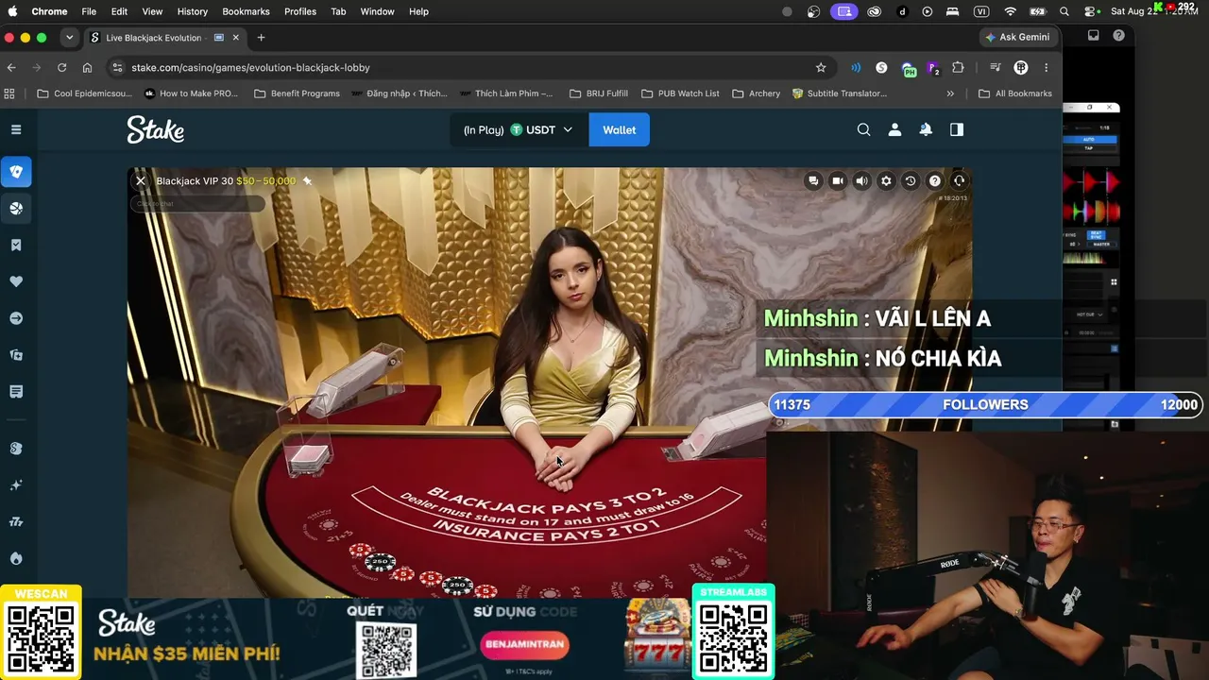The height and width of the screenshot is (680, 1209).
Task: Open the Bookmarks menu
Action: [246, 11]
